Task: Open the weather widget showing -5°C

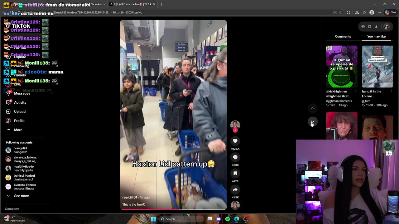Action: pyautogui.click(x=14, y=219)
